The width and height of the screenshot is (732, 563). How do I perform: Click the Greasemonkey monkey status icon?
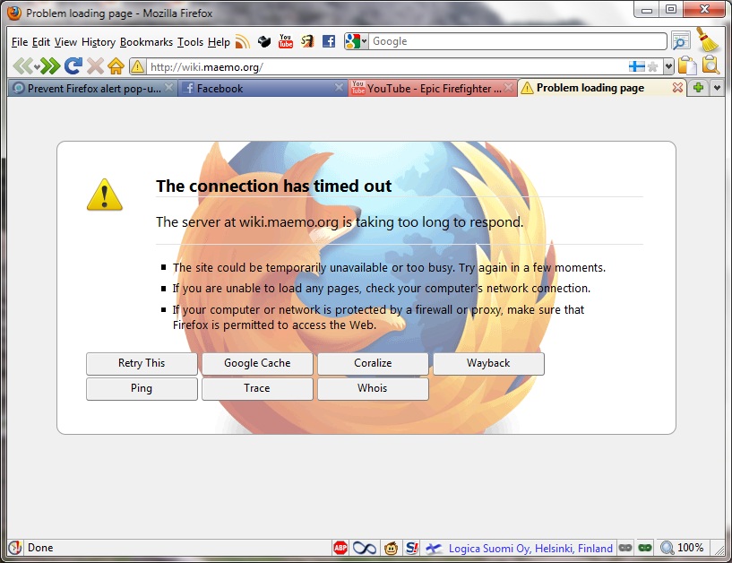click(391, 548)
